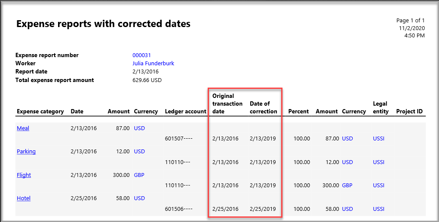Click the printed time 4:50 PM
Image resolution: width=439 pixels, height=222 pixels.
(x=414, y=36)
